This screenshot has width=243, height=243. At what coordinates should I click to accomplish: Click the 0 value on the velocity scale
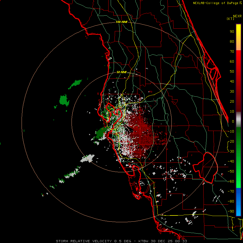(x=233, y=121)
